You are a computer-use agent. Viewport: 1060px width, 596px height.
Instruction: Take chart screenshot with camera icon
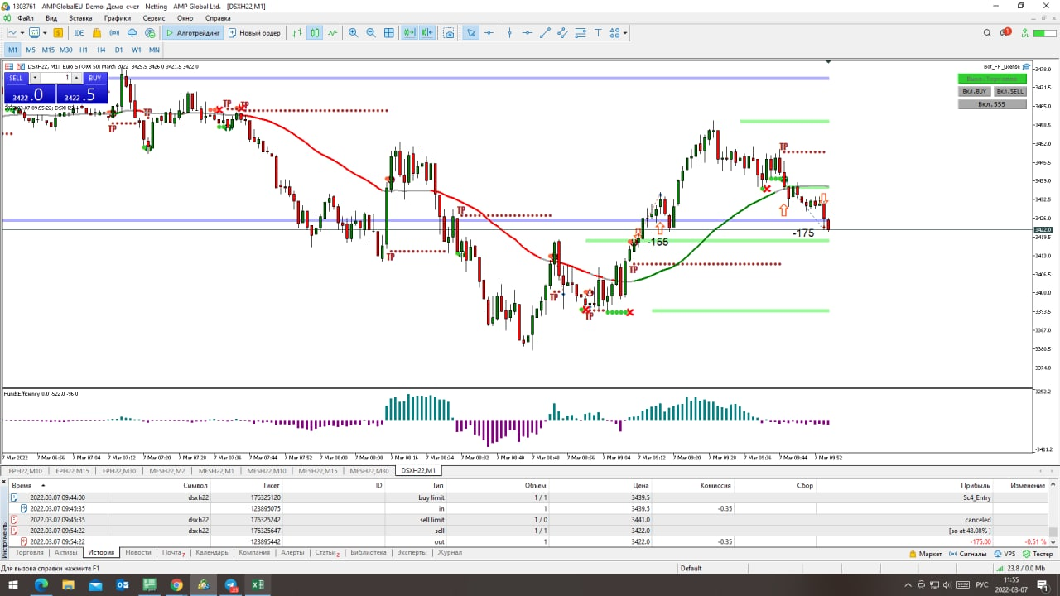click(x=449, y=33)
